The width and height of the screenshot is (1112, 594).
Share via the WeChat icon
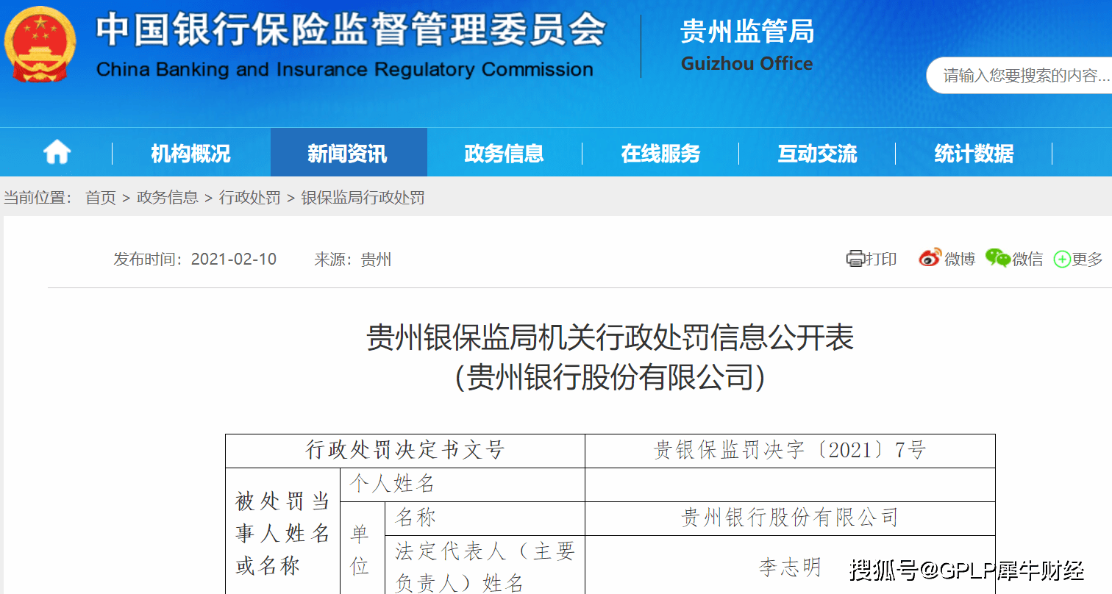(997, 258)
